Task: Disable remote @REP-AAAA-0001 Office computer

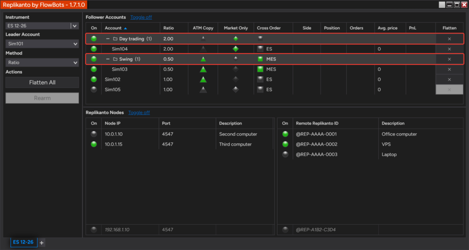Action: pos(285,134)
